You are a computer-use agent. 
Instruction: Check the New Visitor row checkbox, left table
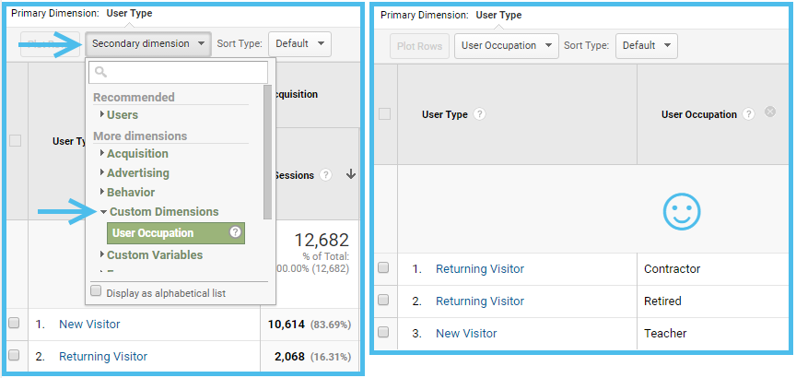coord(14,324)
